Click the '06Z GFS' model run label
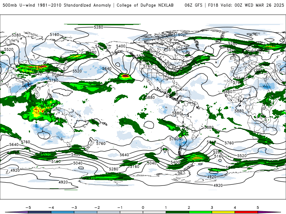Image resolution: width=286 pixels, height=214 pixels. [193, 5]
